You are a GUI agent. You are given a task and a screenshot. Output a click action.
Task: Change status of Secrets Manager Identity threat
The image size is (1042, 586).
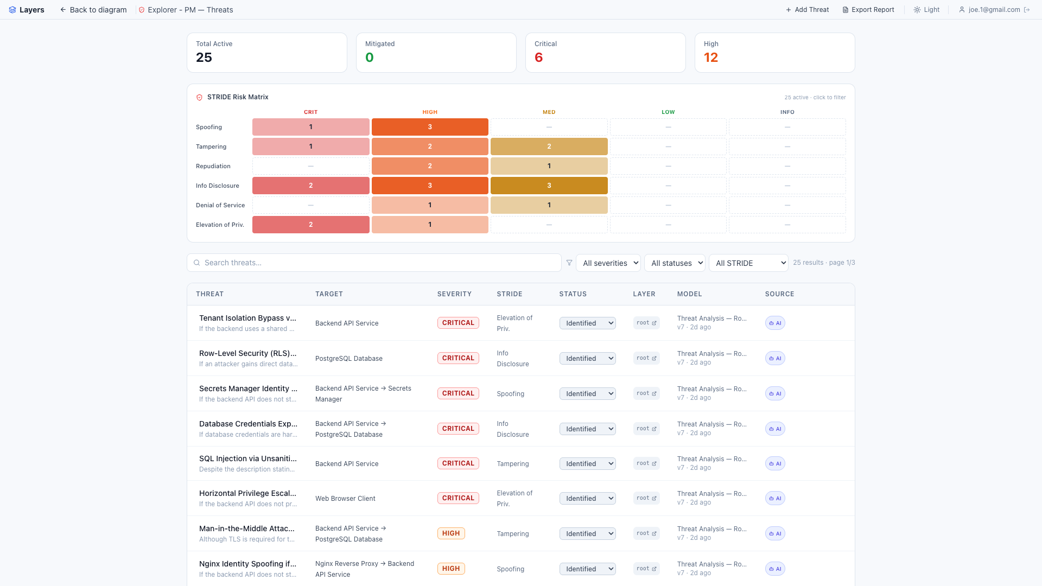pyautogui.click(x=588, y=393)
